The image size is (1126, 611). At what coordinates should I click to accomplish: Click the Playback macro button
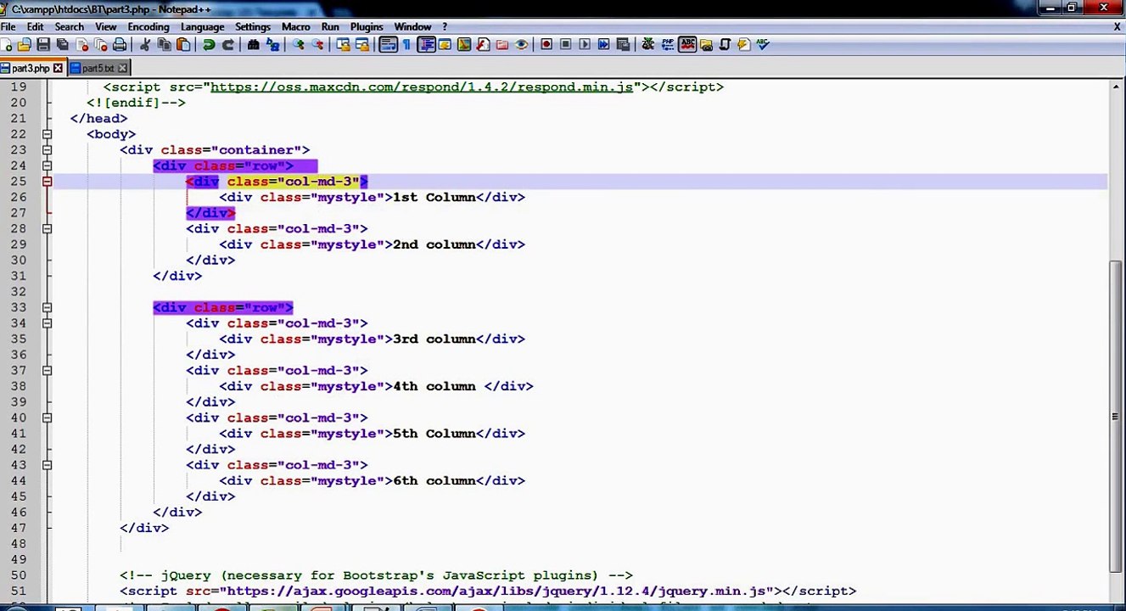(x=585, y=44)
